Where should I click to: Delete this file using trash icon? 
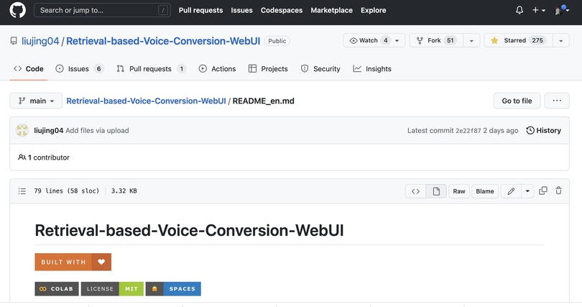tap(558, 191)
